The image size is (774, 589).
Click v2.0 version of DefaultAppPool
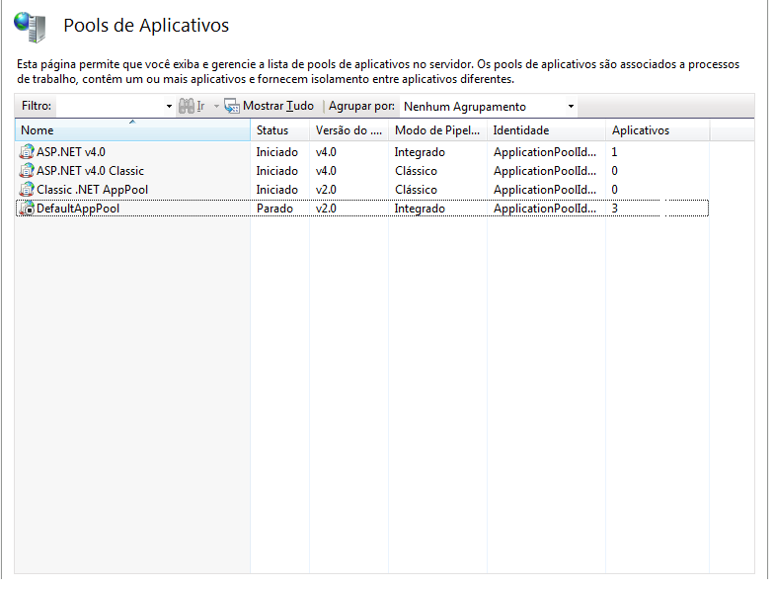click(326, 208)
